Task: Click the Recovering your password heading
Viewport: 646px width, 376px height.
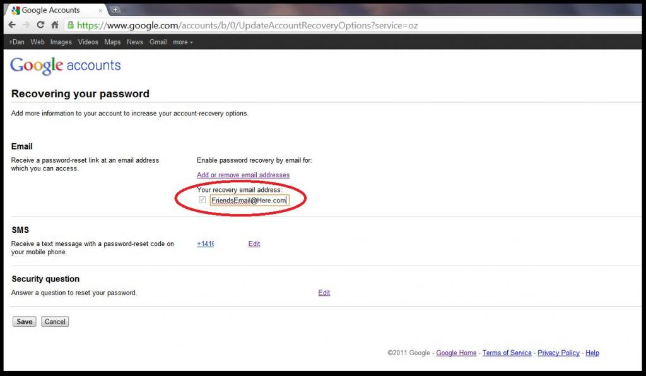Action: pos(80,94)
